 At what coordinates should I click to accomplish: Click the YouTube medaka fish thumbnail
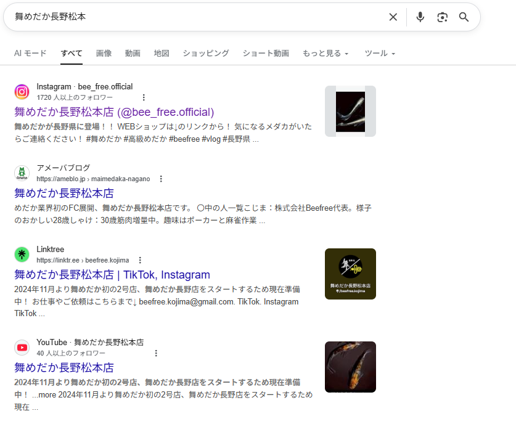pyautogui.click(x=350, y=367)
